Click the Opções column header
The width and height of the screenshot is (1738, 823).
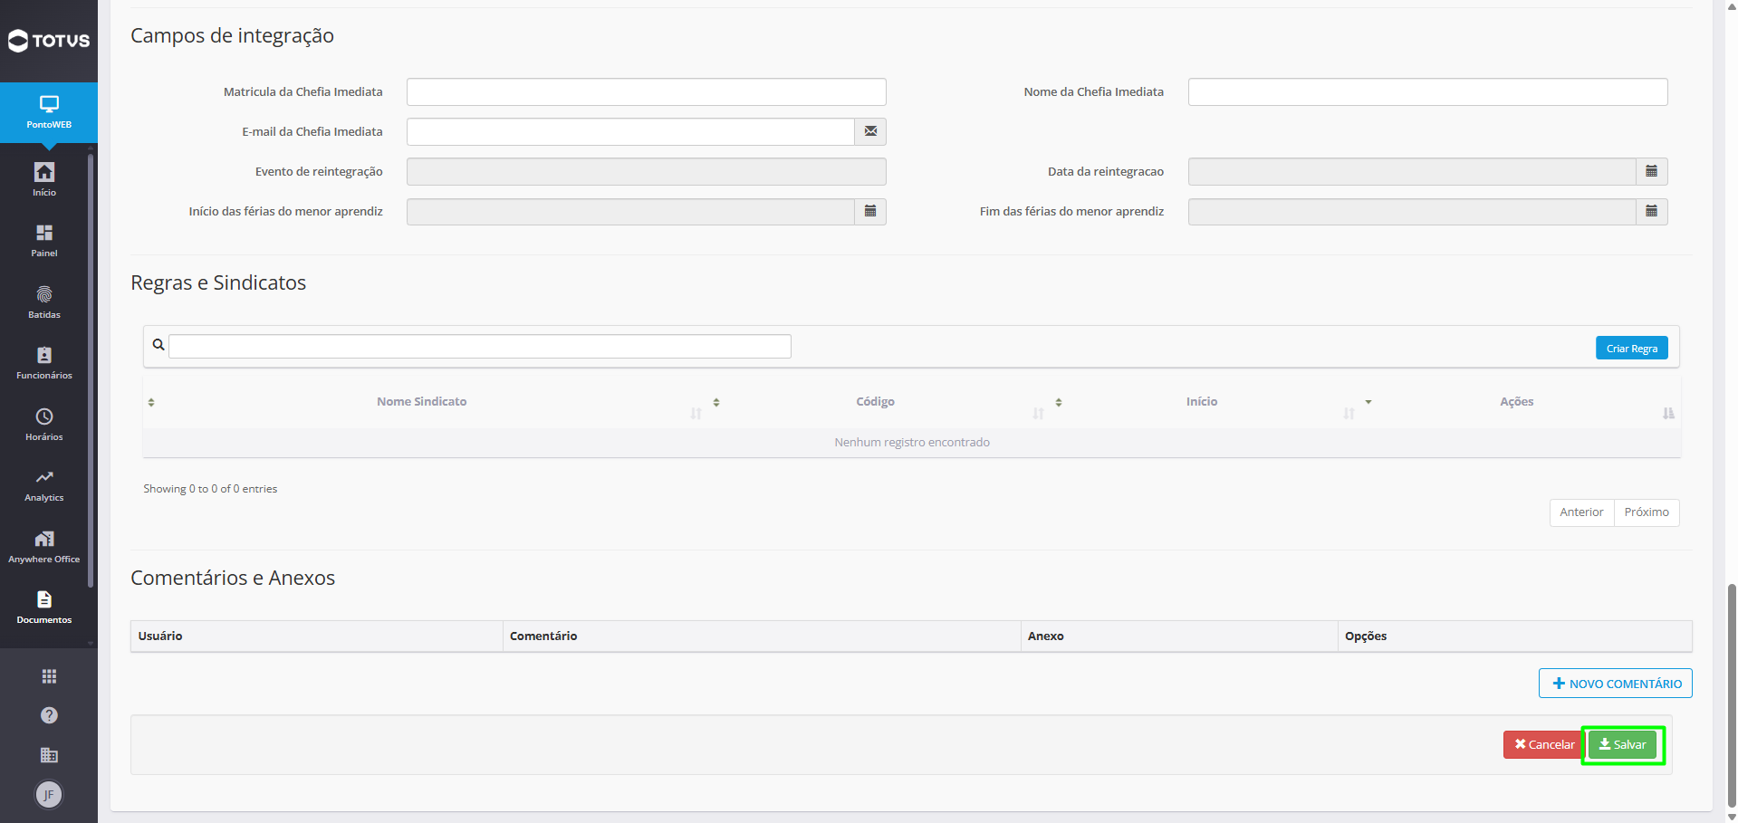coord(1514,636)
